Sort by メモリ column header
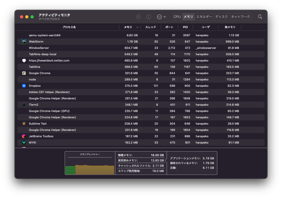282x198 pixels. pyautogui.click(x=128, y=27)
